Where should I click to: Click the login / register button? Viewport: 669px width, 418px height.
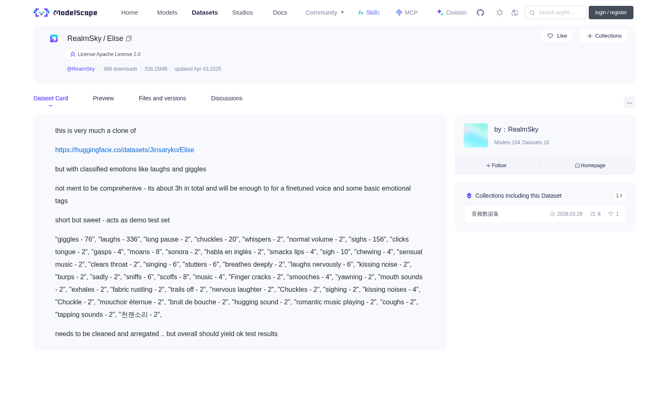(611, 13)
